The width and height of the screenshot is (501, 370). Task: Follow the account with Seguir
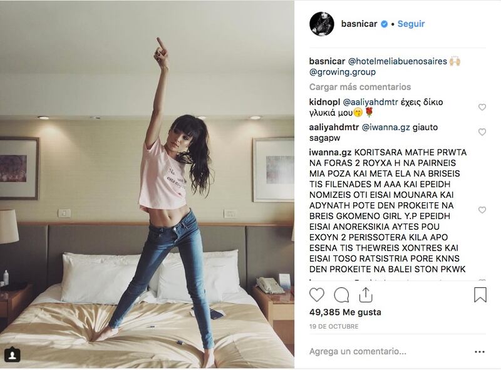(x=411, y=24)
